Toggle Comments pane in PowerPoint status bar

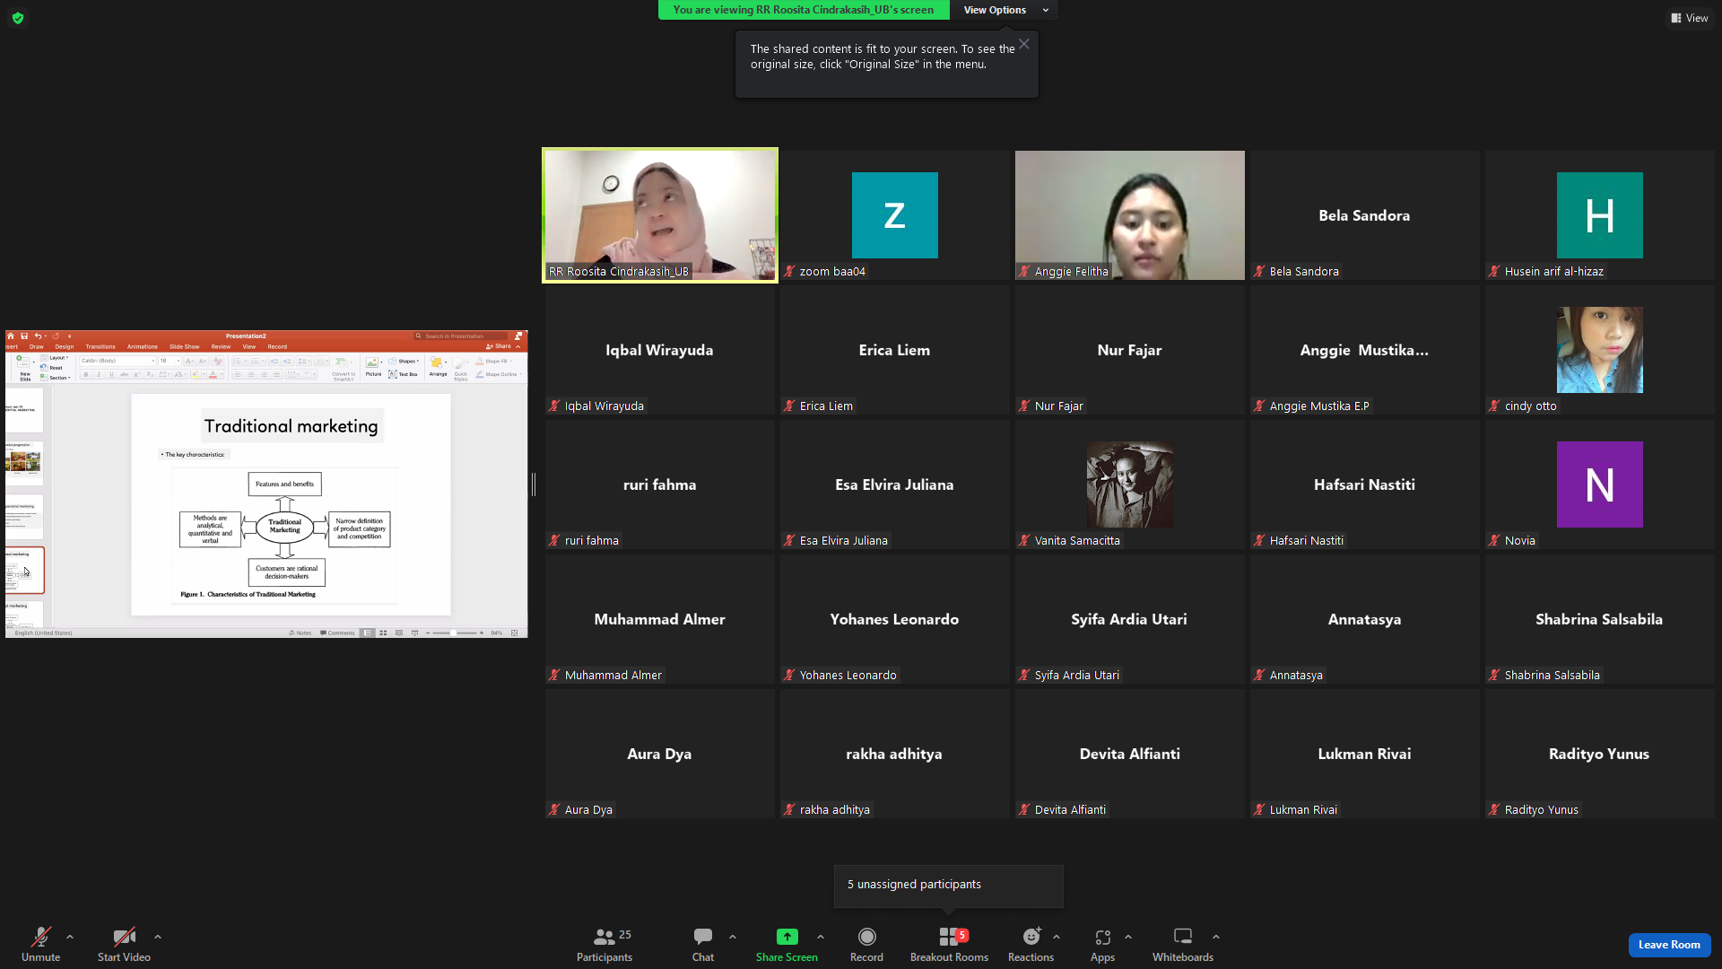(x=338, y=633)
